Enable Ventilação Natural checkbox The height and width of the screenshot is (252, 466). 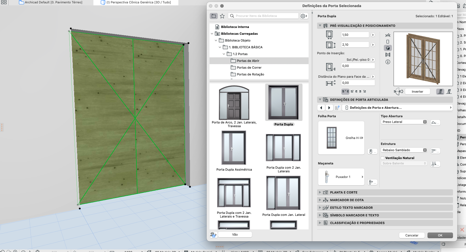(382, 158)
